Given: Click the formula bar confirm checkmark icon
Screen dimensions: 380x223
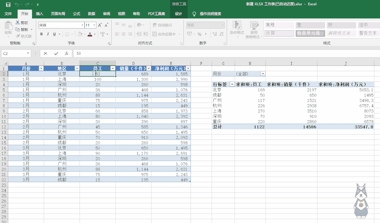Looking at the screenshot, I should [x=56, y=54].
